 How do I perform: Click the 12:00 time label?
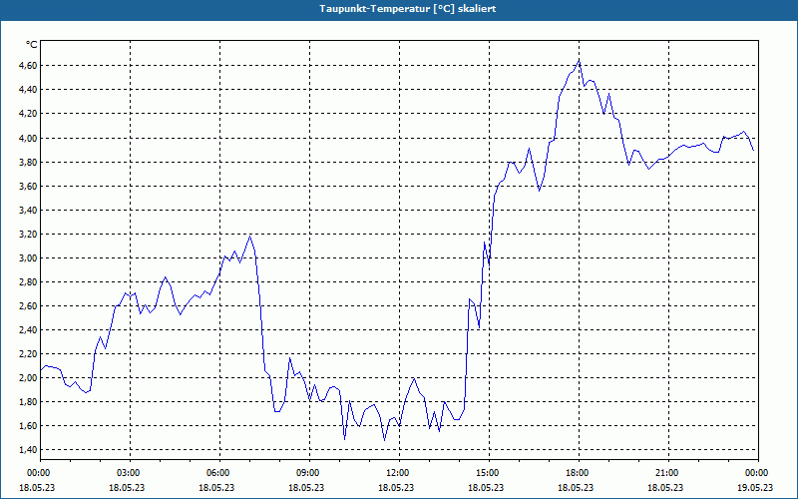click(399, 473)
